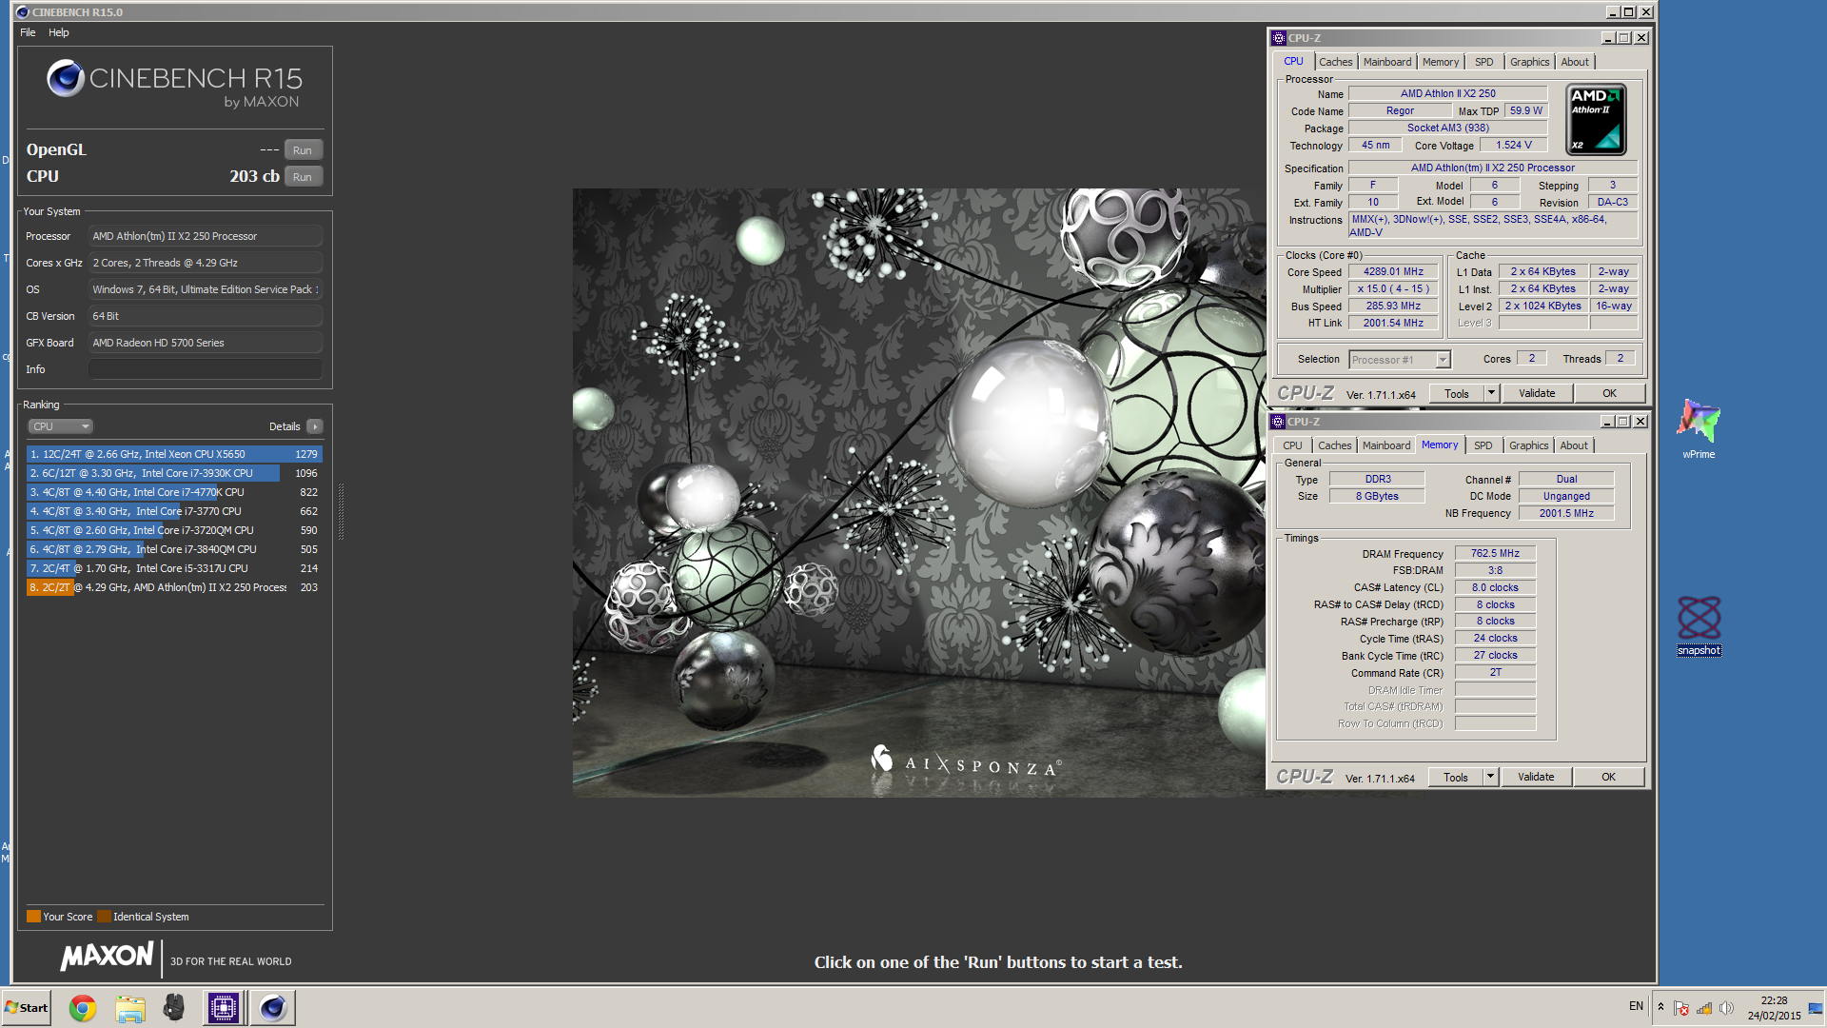Click the orange Your Score legend swatch
This screenshot has width=1827, height=1028.
point(33,917)
